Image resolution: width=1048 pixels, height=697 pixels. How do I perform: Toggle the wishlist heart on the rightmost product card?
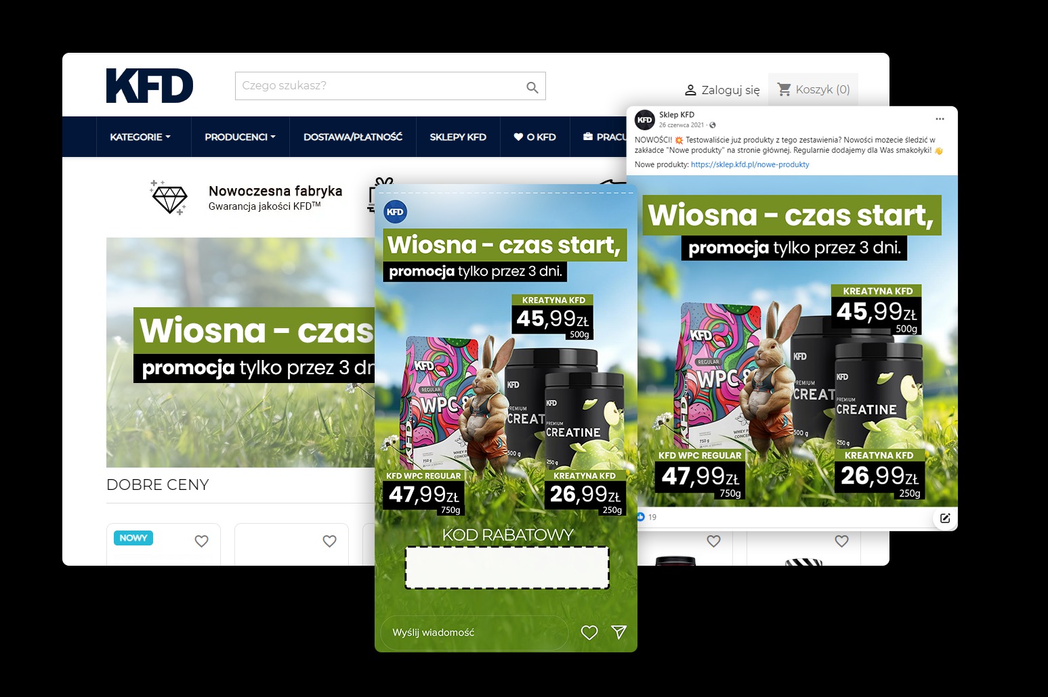tap(842, 541)
